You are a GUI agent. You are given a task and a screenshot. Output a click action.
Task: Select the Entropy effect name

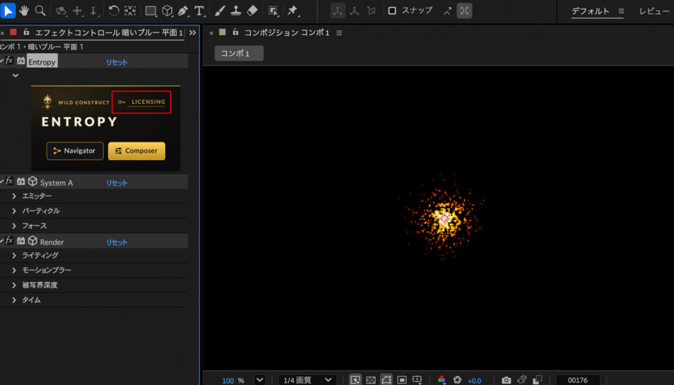[x=42, y=62]
